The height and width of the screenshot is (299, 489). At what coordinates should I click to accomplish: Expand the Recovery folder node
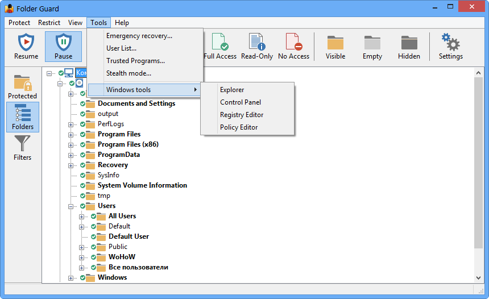(71, 165)
